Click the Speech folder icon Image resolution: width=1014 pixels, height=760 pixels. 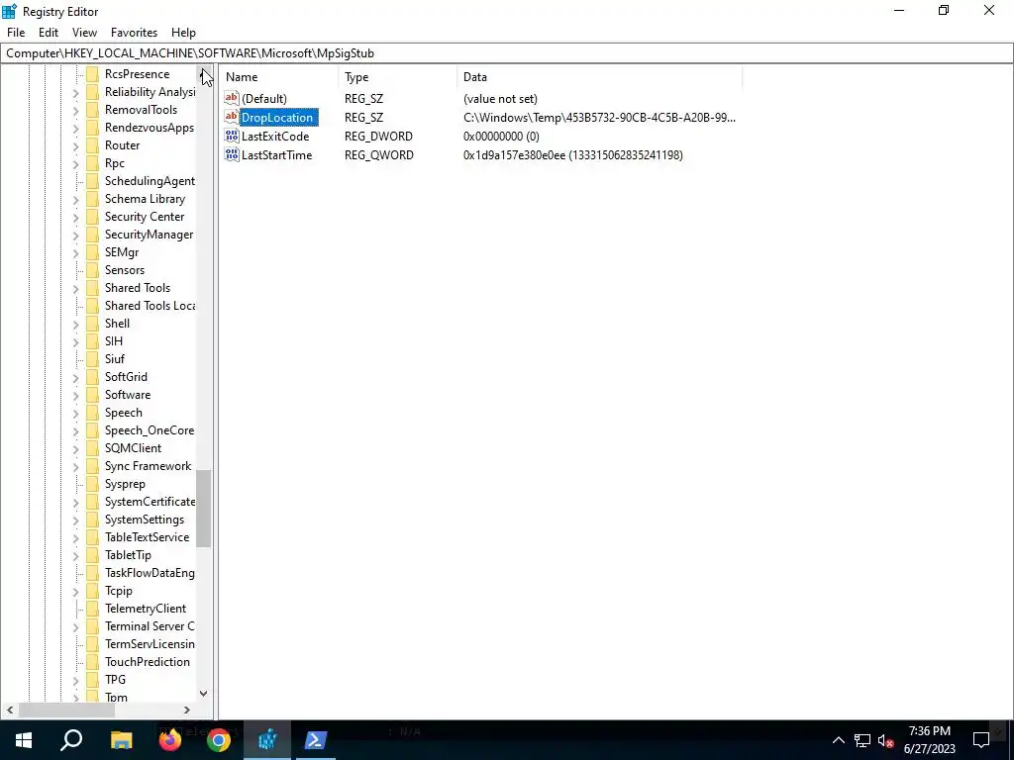(x=92, y=413)
